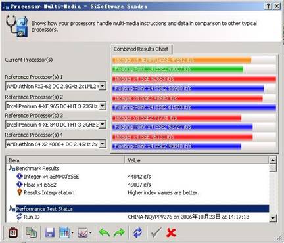Open the dropdown arrow beside the bar chart icon
Viewport: 284px width, 243px height.
(x=72, y=233)
